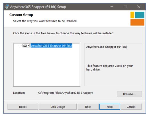Screen dimensions: 149x117
Task: Click the orange block in the logo
Action: (137, 22)
